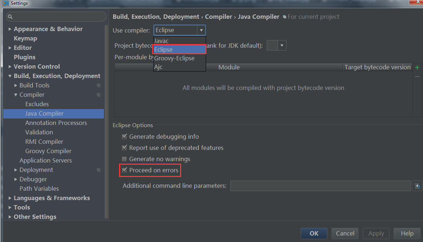Open the Use compiler dropdown arrow

(x=201, y=30)
